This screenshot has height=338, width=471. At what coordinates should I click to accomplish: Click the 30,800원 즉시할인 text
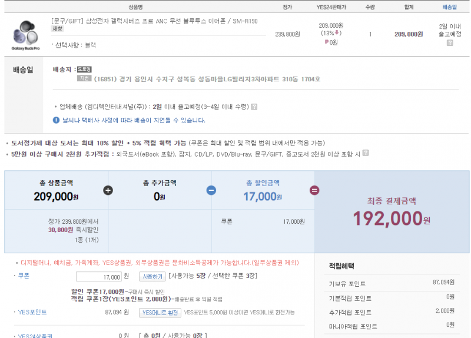click(x=73, y=230)
